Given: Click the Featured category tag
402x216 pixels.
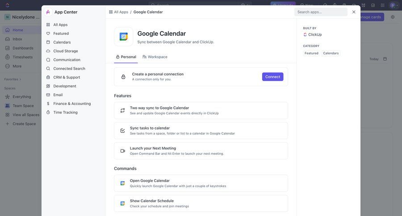Looking at the screenshot, I should point(311,53).
